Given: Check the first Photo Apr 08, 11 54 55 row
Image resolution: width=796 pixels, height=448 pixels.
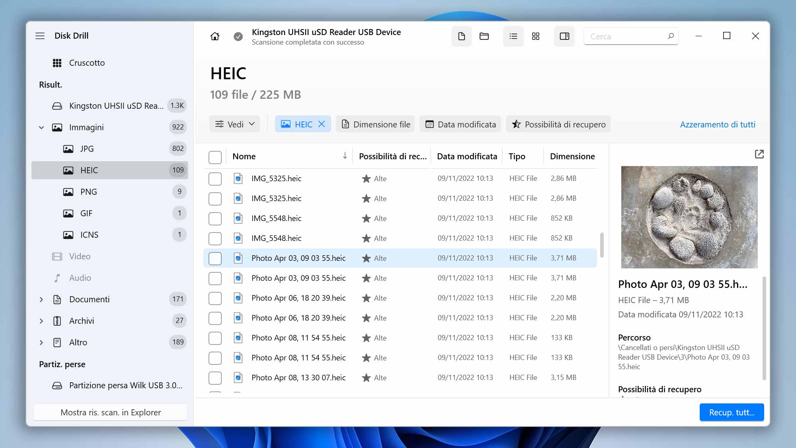Looking at the screenshot, I should tap(215, 338).
